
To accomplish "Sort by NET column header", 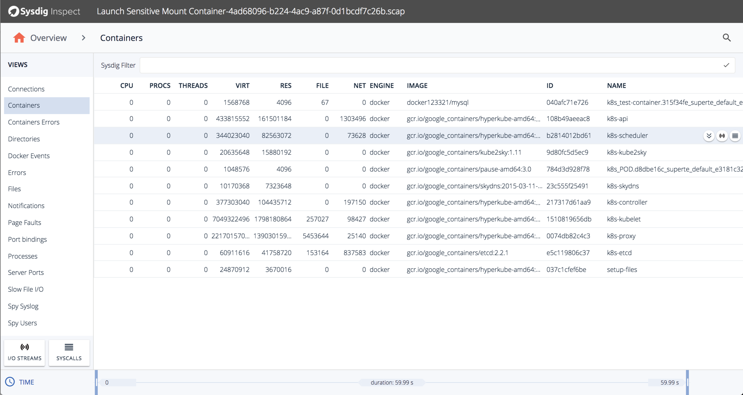I will click(360, 86).
